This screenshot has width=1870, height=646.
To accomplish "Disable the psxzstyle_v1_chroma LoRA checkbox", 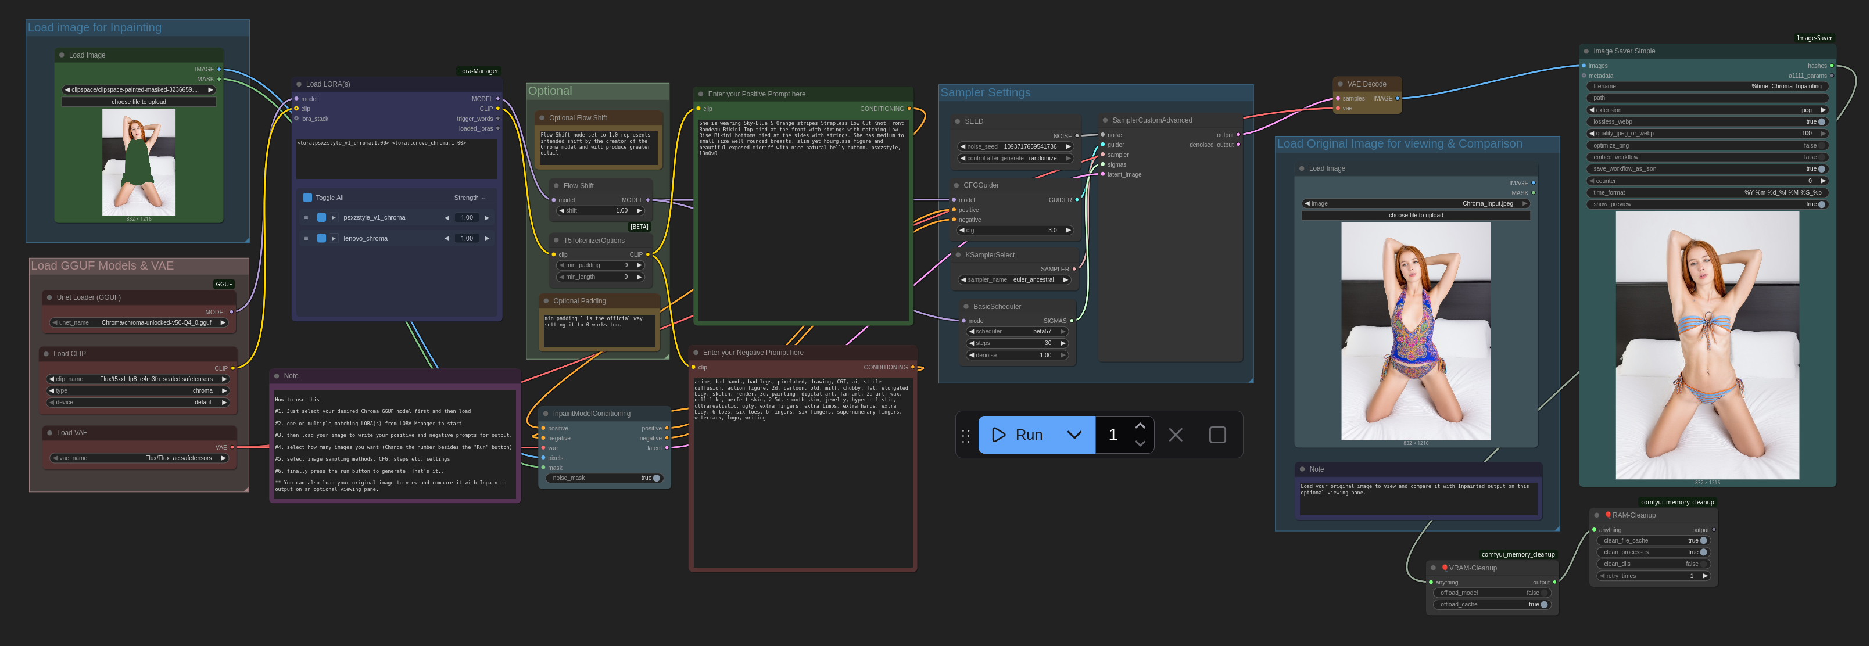I will point(321,217).
